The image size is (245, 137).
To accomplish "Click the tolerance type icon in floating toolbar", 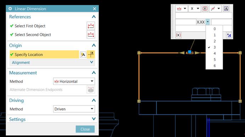I will 213,9.
